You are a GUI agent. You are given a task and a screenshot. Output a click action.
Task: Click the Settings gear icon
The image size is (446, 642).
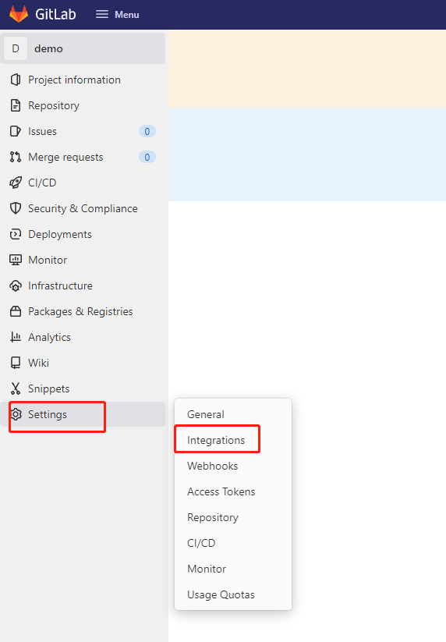pos(16,414)
